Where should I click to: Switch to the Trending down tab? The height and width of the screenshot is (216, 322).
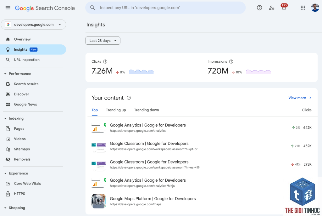point(147,110)
